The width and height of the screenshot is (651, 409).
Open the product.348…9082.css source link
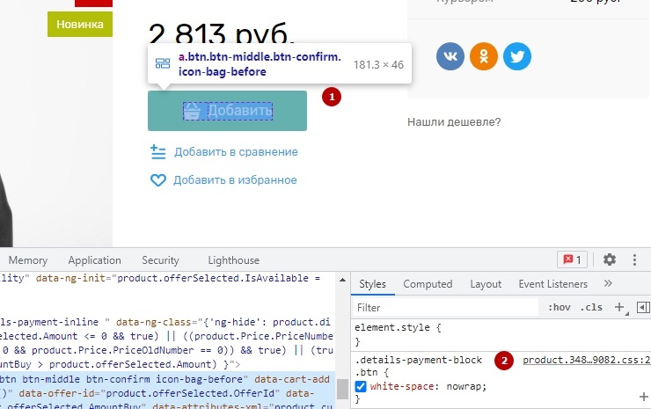tap(586, 360)
